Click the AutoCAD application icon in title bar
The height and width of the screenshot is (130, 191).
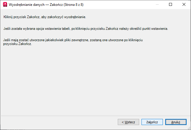[x=5, y=4]
